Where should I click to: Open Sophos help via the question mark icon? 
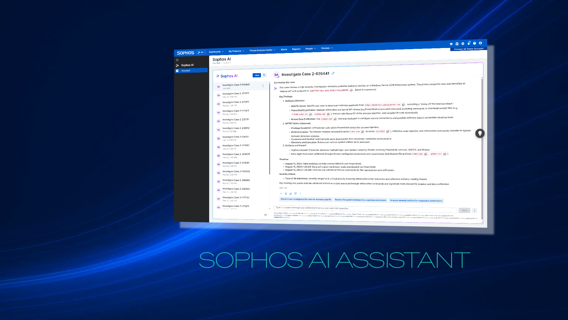[475, 44]
